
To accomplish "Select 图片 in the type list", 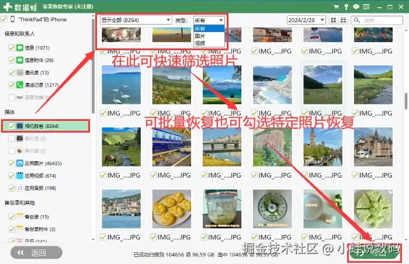I will point(209,36).
